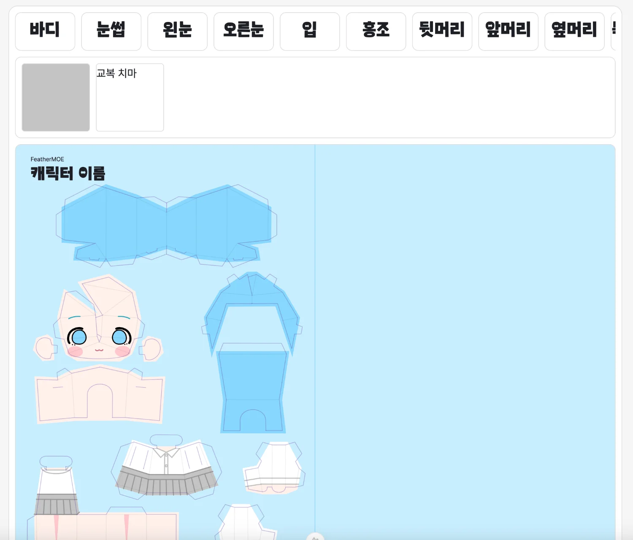Select the 홍조 tab
The height and width of the screenshot is (540, 633).
pos(376,32)
